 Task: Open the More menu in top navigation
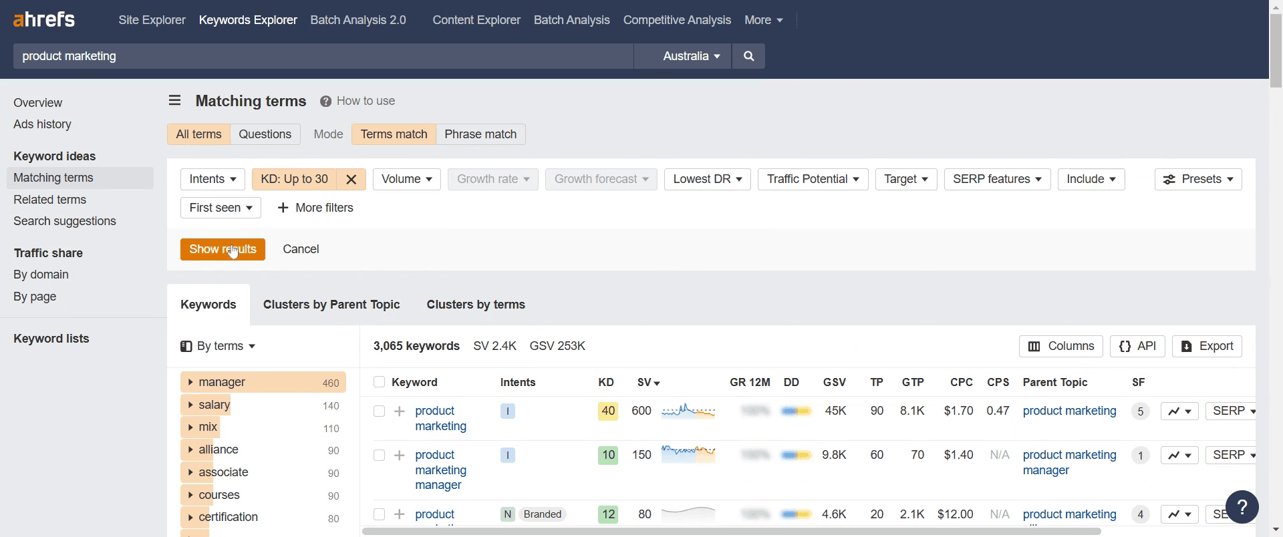(x=763, y=20)
